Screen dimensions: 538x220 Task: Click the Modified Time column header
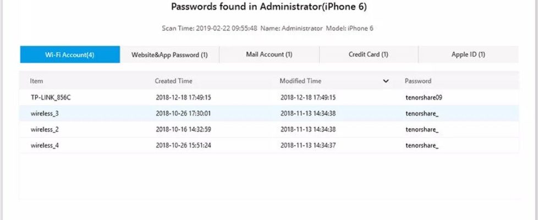[300, 81]
